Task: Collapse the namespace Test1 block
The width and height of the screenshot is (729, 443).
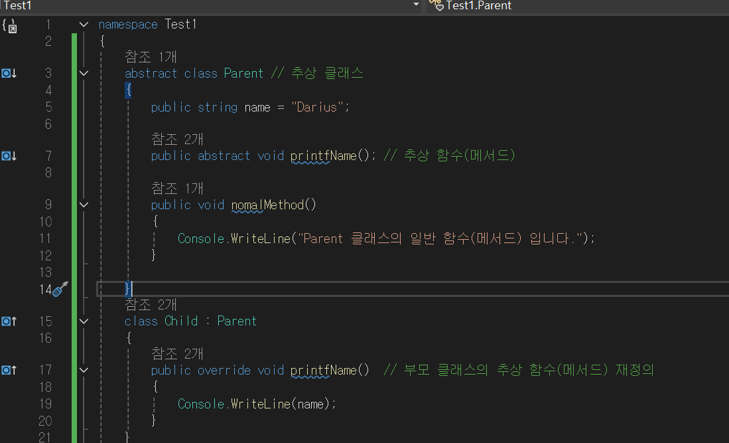Action: (84, 25)
